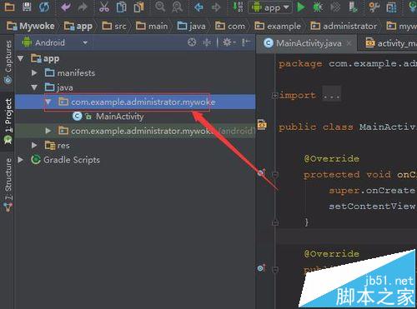The image size is (417, 309).
Task: Click the green Run play button
Action: (300, 7)
